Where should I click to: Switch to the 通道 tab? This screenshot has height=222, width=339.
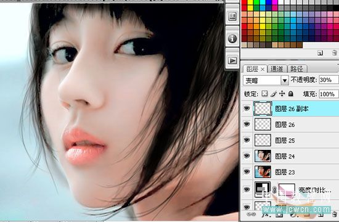click(277, 69)
